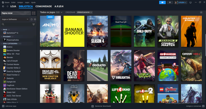Open the Counter-Strike 2 cover

tap(191, 31)
